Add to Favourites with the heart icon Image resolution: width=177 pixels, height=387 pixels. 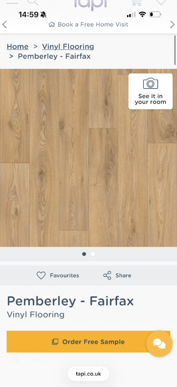coord(41,276)
